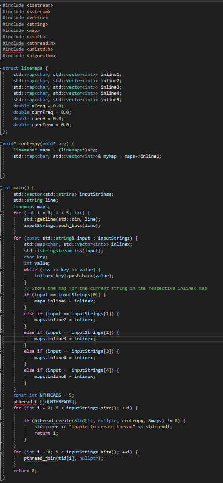Click the 'myMap = maps->inline1;' line
Image resolution: width=223 pixels, height=483 pixels.
(87, 156)
